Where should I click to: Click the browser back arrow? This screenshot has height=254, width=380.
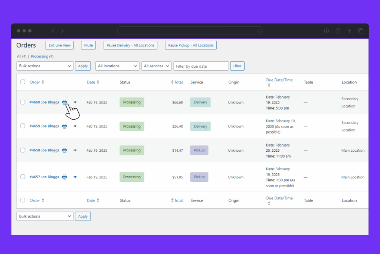(x=53, y=31)
